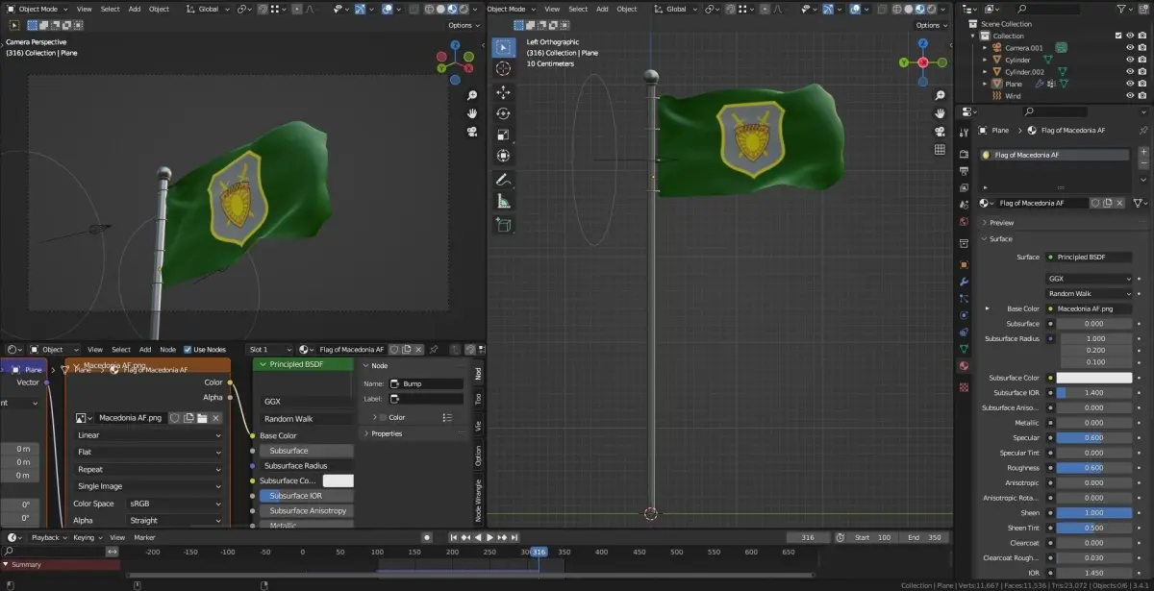This screenshot has width=1154, height=591.
Task: Hide Wind object via its eye icon
Action: (1130, 96)
